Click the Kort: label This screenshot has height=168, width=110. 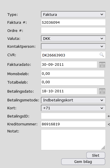click(12, 108)
